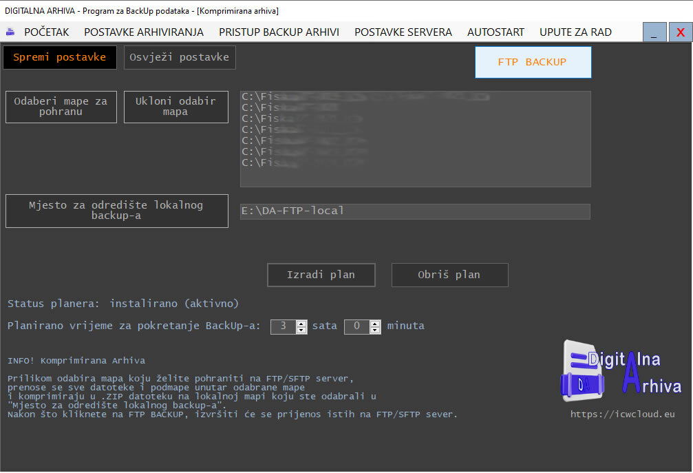Click the small app icon left of POČETAK
This screenshot has width=693, height=473.
[10, 32]
